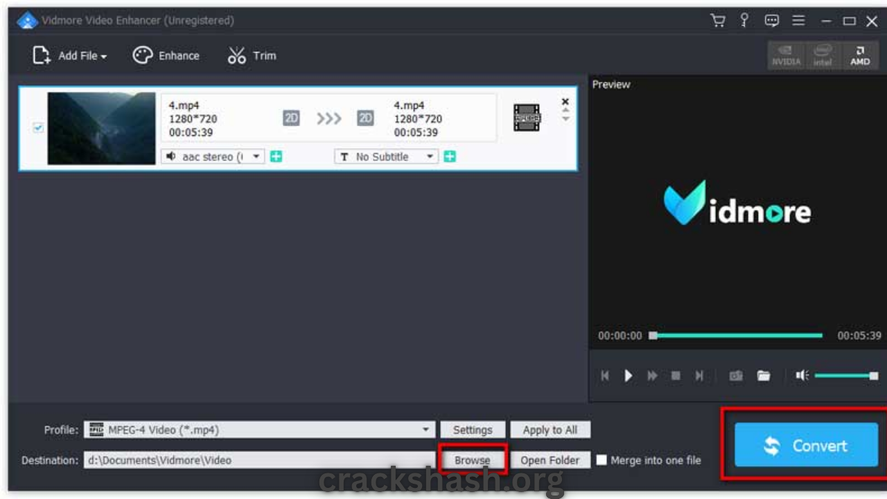887x499 pixels.
Task: Toggle AMD hardware acceleration
Action: [860, 55]
